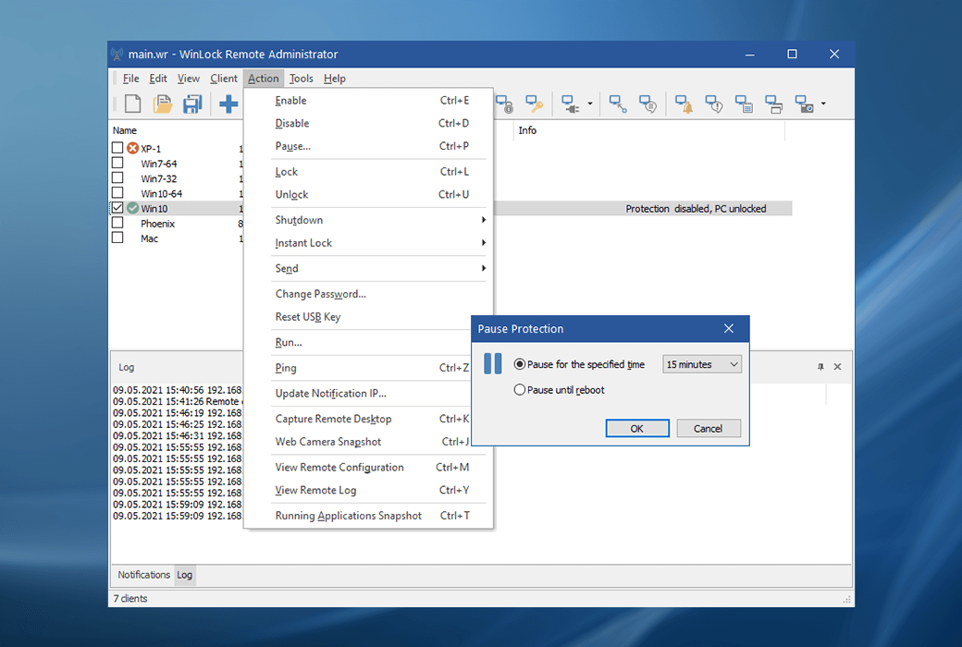Tick the Win7-32 client checkbox

click(x=117, y=177)
